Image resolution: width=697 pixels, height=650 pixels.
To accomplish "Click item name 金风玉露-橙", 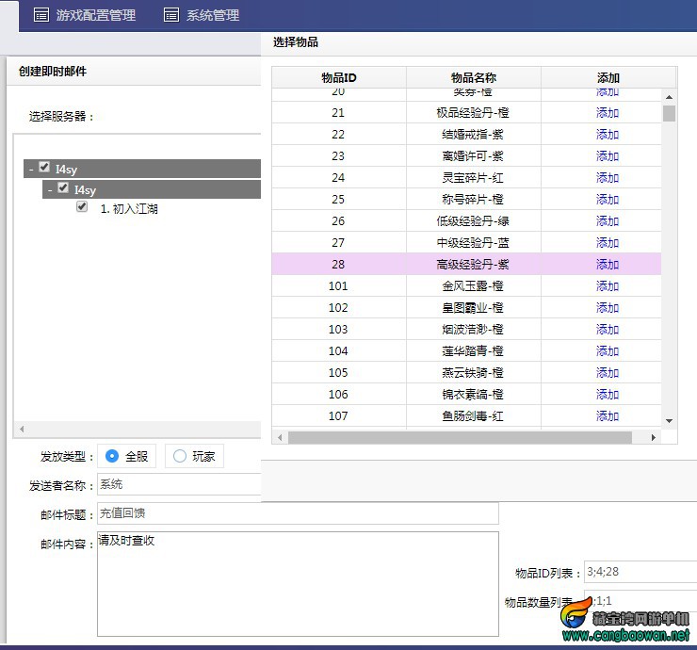I will 473,285.
